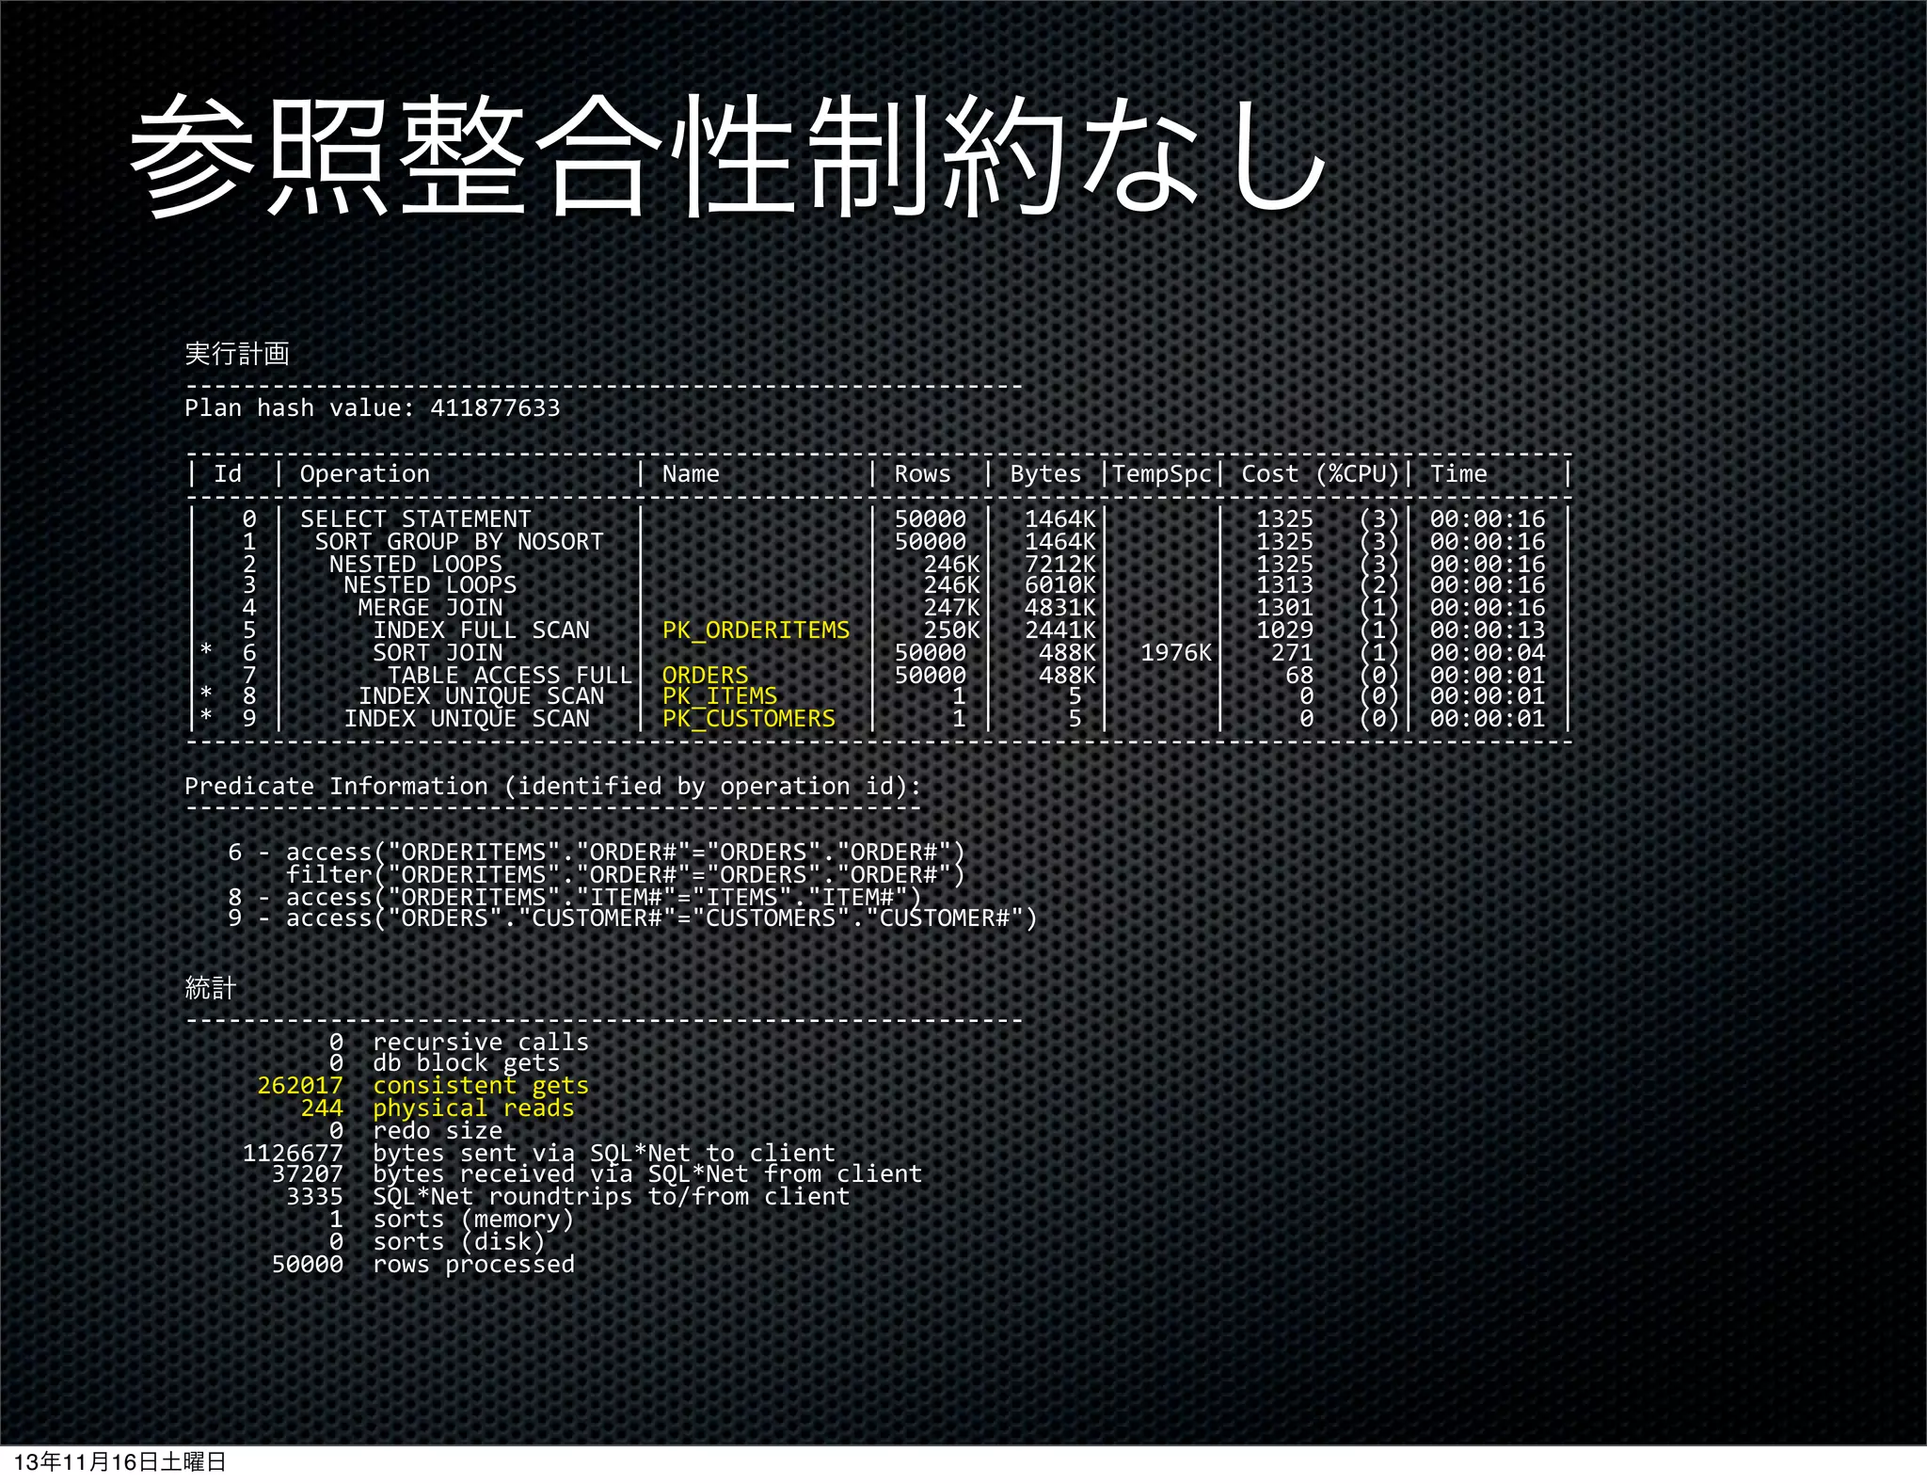This screenshot has height=1483, width=1927.
Task: Click the 1126677 bytes sent value
Action: 293,1153
